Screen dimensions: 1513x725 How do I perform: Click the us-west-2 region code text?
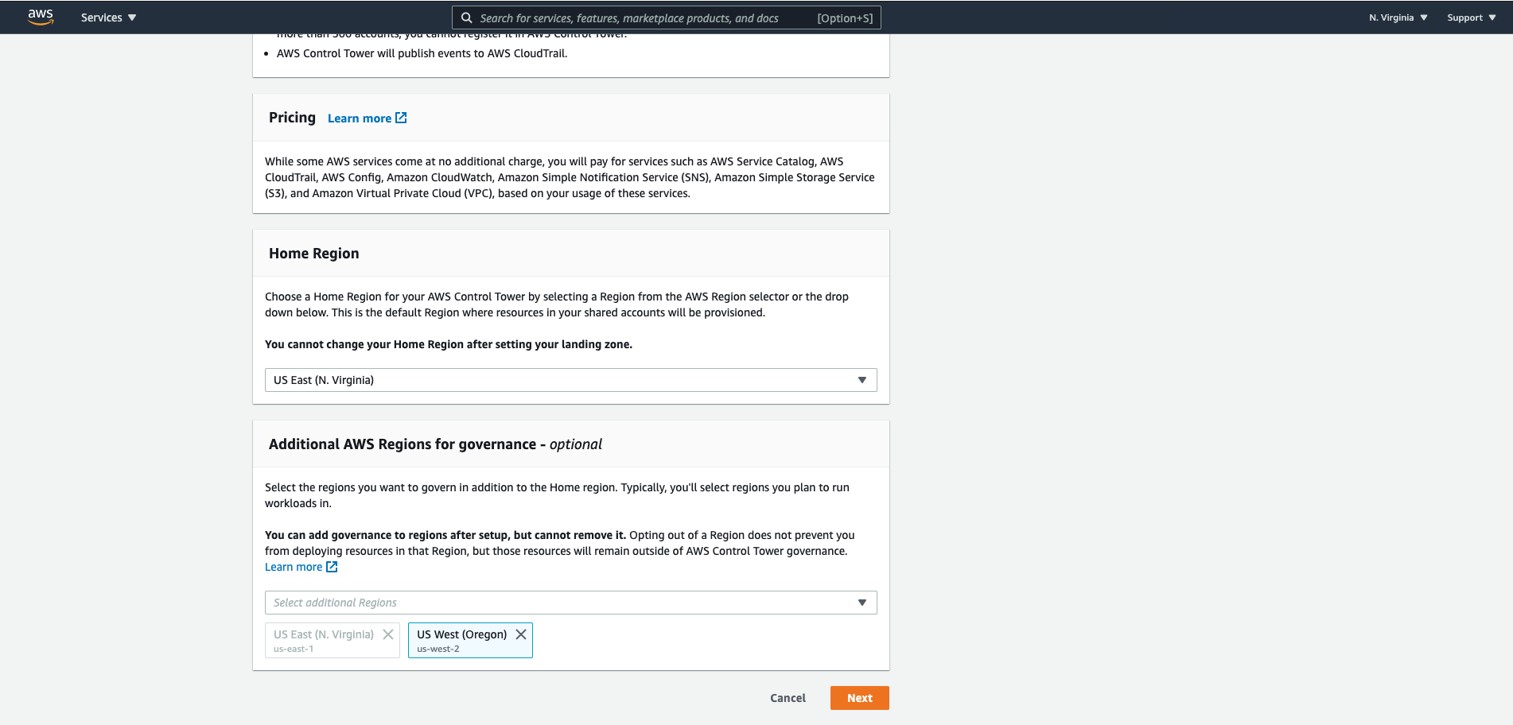pos(438,649)
